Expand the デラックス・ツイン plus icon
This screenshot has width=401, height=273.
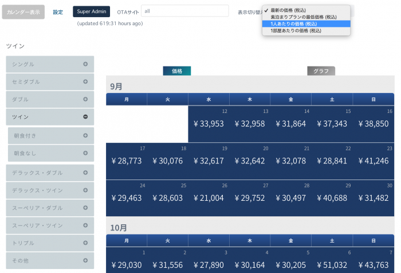[x=85, y=190]
